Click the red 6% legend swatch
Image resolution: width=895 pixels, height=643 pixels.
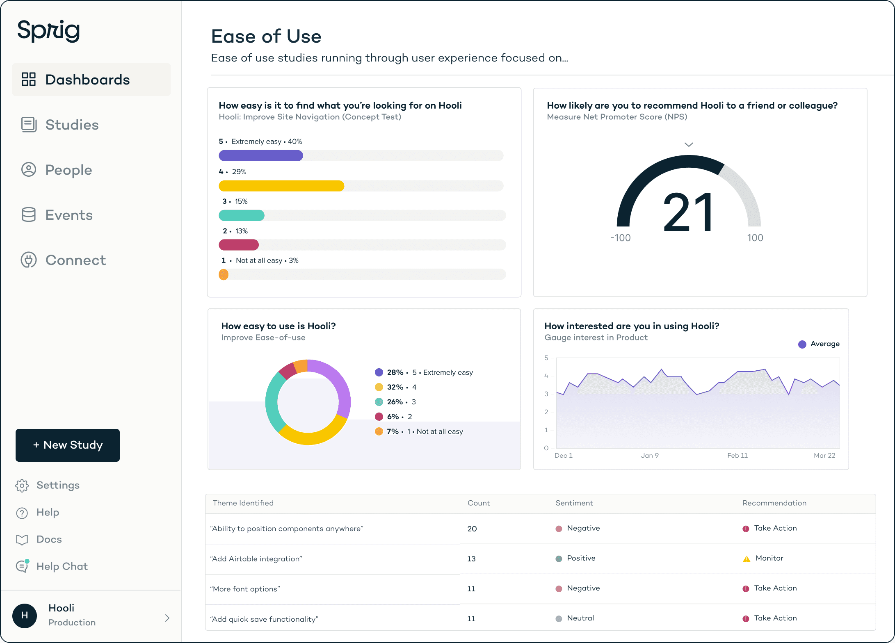click(379, 417)
